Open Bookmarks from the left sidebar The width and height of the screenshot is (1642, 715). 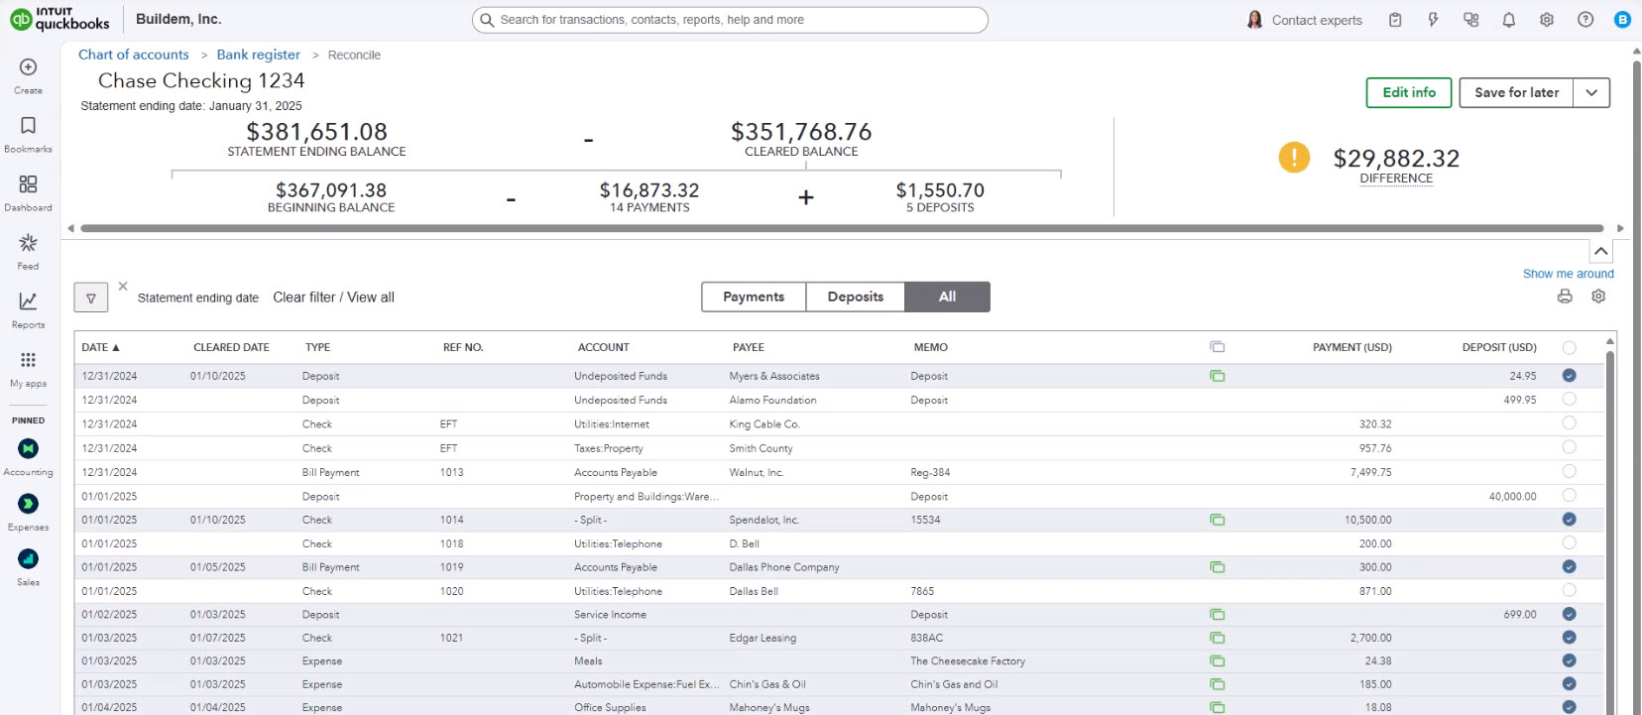[28, 126]
